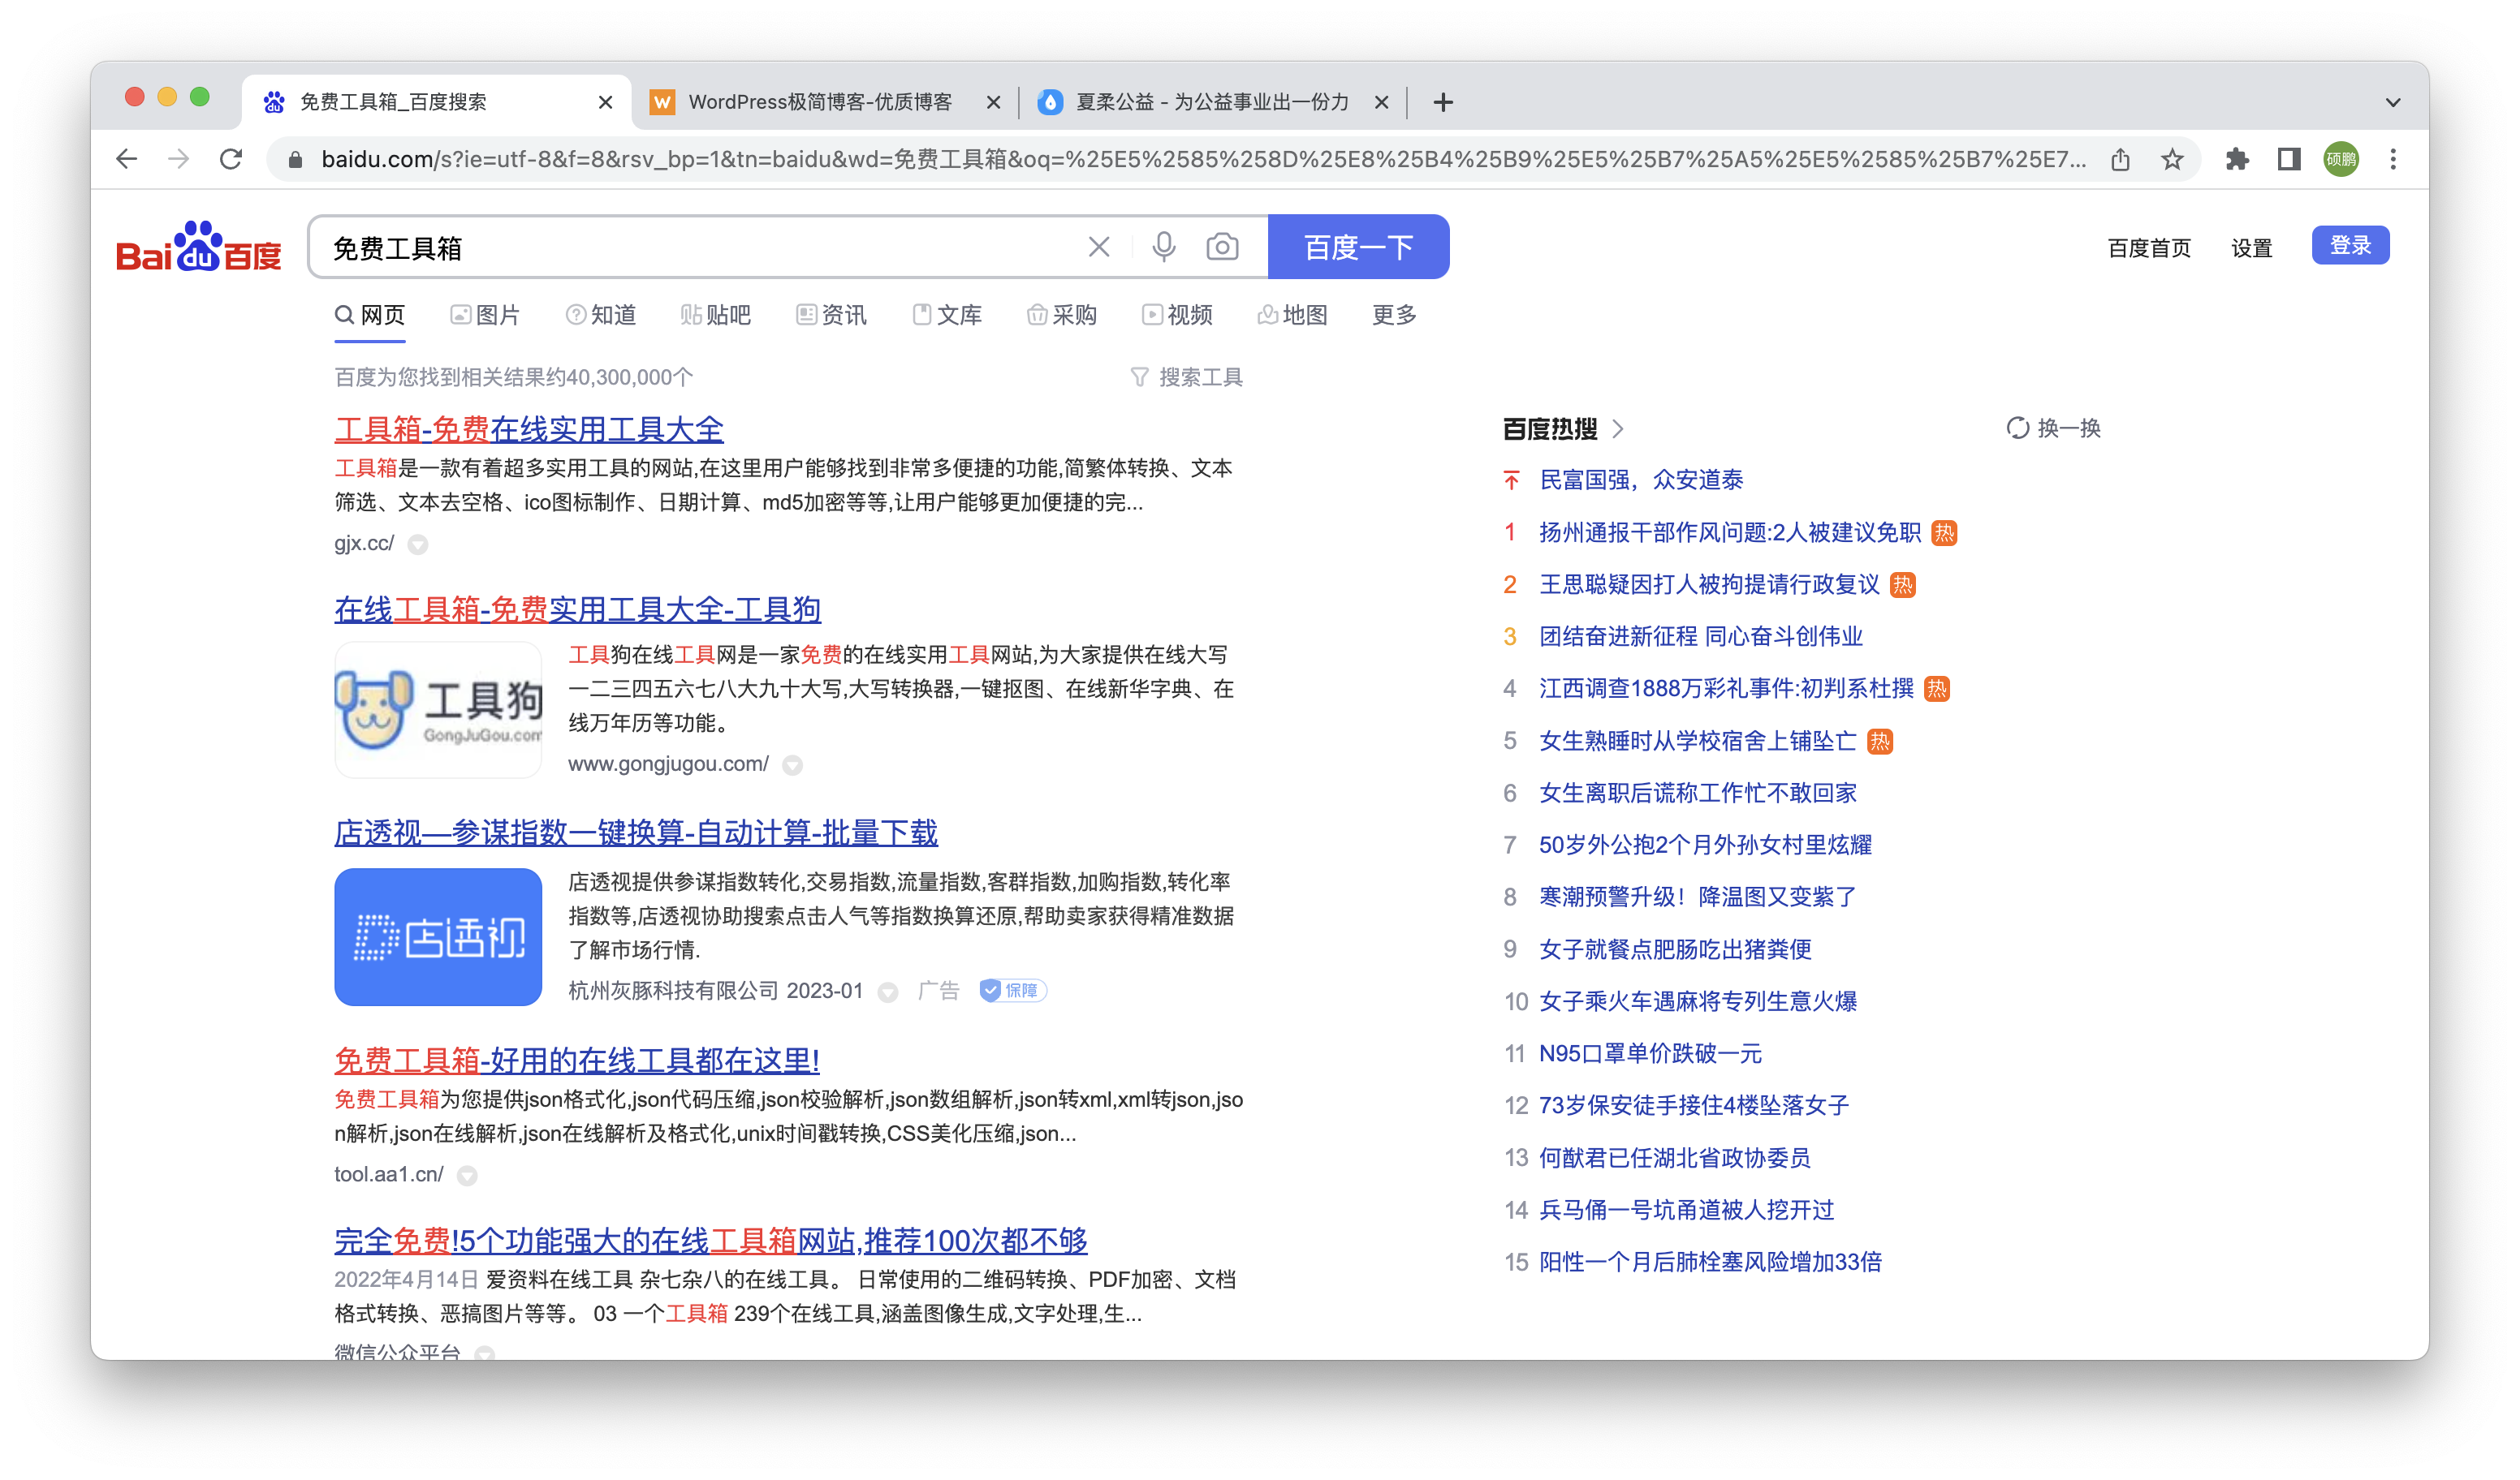Open result 完全免费!5个功能强大的在线工具箱网站
This screenshot has width=2520, height=1480.
pyautogui.click(x=711, y=1241)
